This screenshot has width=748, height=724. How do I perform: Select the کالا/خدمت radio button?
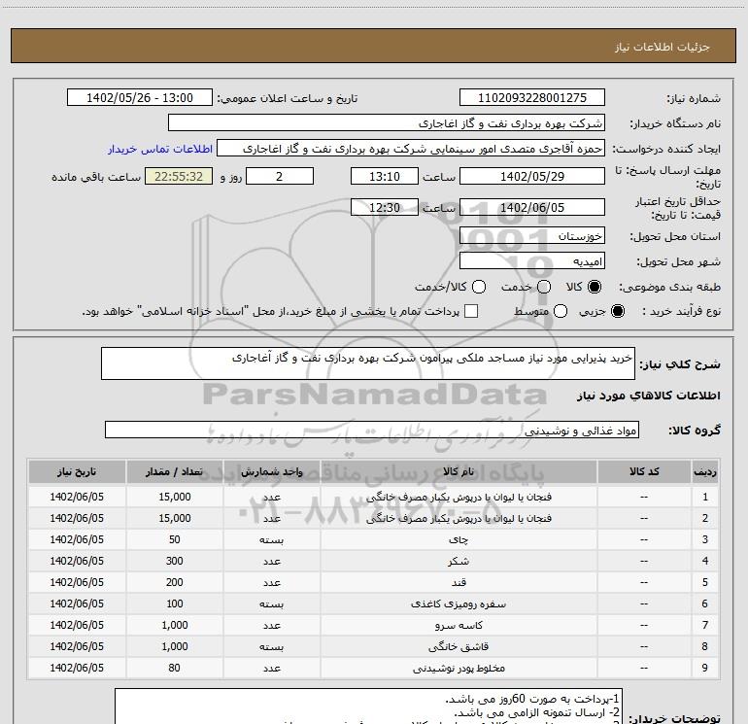pos(479,287)
